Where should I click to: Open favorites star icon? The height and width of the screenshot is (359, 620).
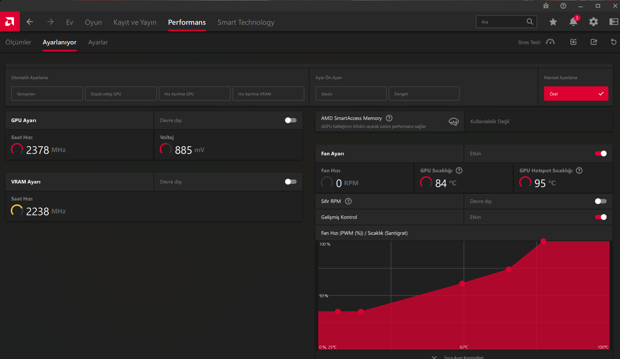(x=553, y=22)
